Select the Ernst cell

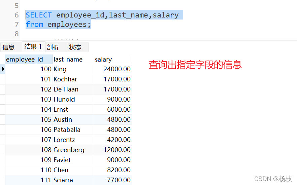point(73,110)
